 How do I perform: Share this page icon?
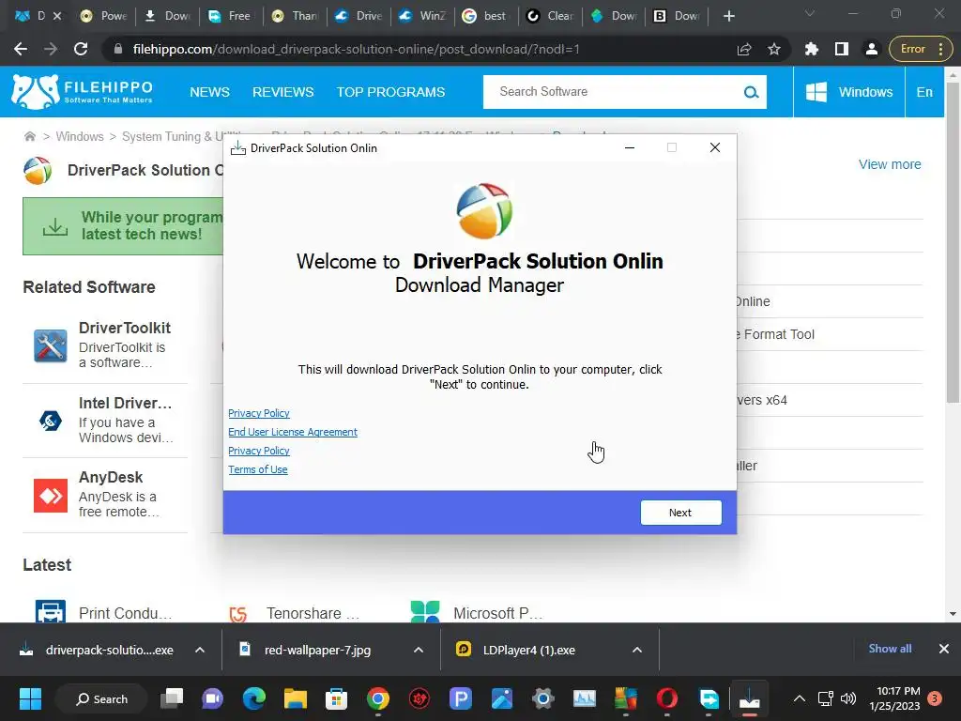744,49
